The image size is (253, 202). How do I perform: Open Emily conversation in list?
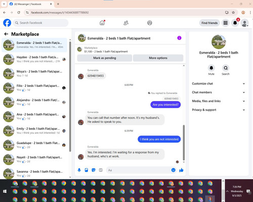(34, 131)
